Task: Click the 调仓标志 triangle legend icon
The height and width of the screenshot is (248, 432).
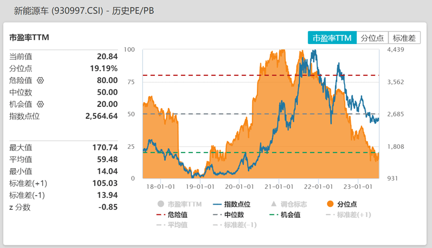Action: pos(273,204)
